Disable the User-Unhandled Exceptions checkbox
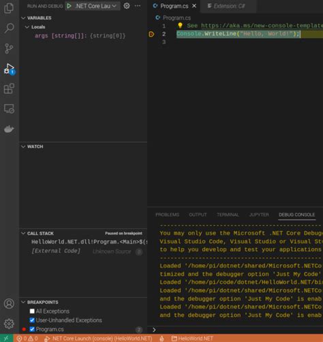Screen dimensions: 323x342 point(32,320)
